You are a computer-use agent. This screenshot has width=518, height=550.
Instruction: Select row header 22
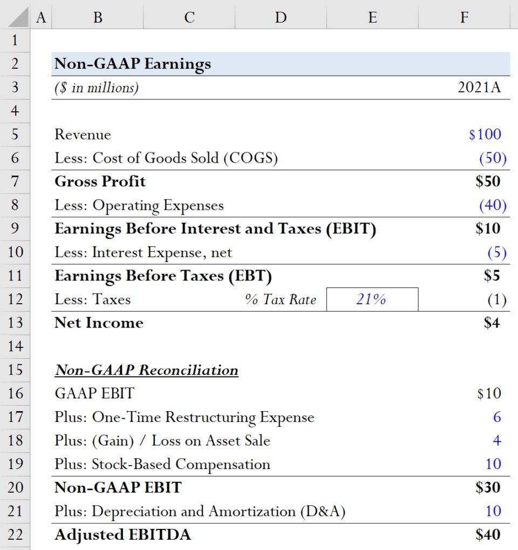pyautogui.click(x=15, y=534)
